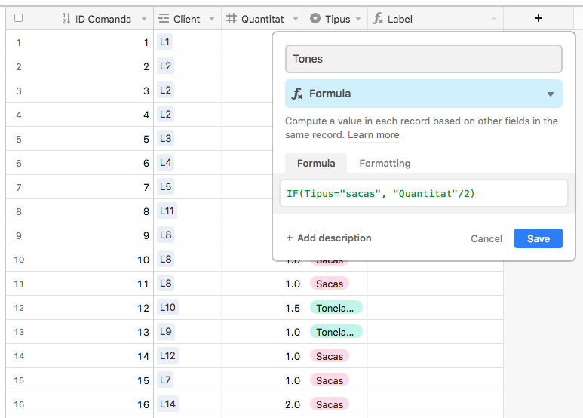
Task: Select client tag L5 in row 7
Action: pyautogui.click(x=165, y=186)
